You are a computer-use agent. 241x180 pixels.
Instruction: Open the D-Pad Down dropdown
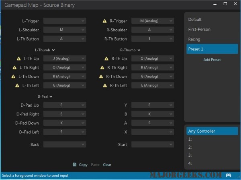point(65,123)
